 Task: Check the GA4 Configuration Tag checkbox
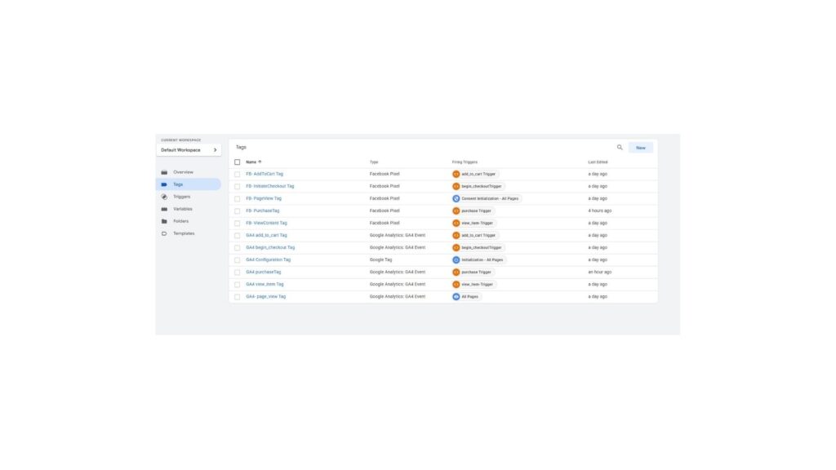click(238, 260)
